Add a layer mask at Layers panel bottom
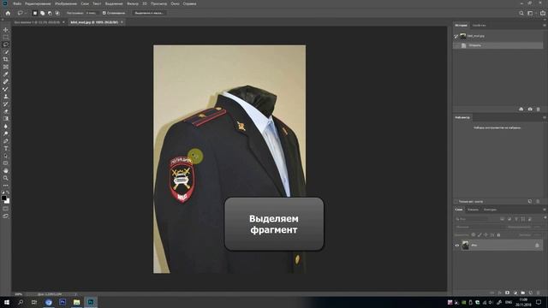Image resolution: width=548 pixels, height=308 pixels. (x=507, y=293)
